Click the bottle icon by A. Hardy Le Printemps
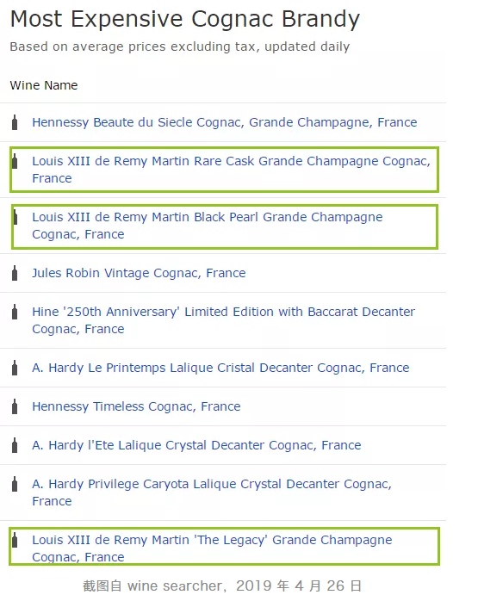This screenshot has height=601, width=478. pos(15,368)
